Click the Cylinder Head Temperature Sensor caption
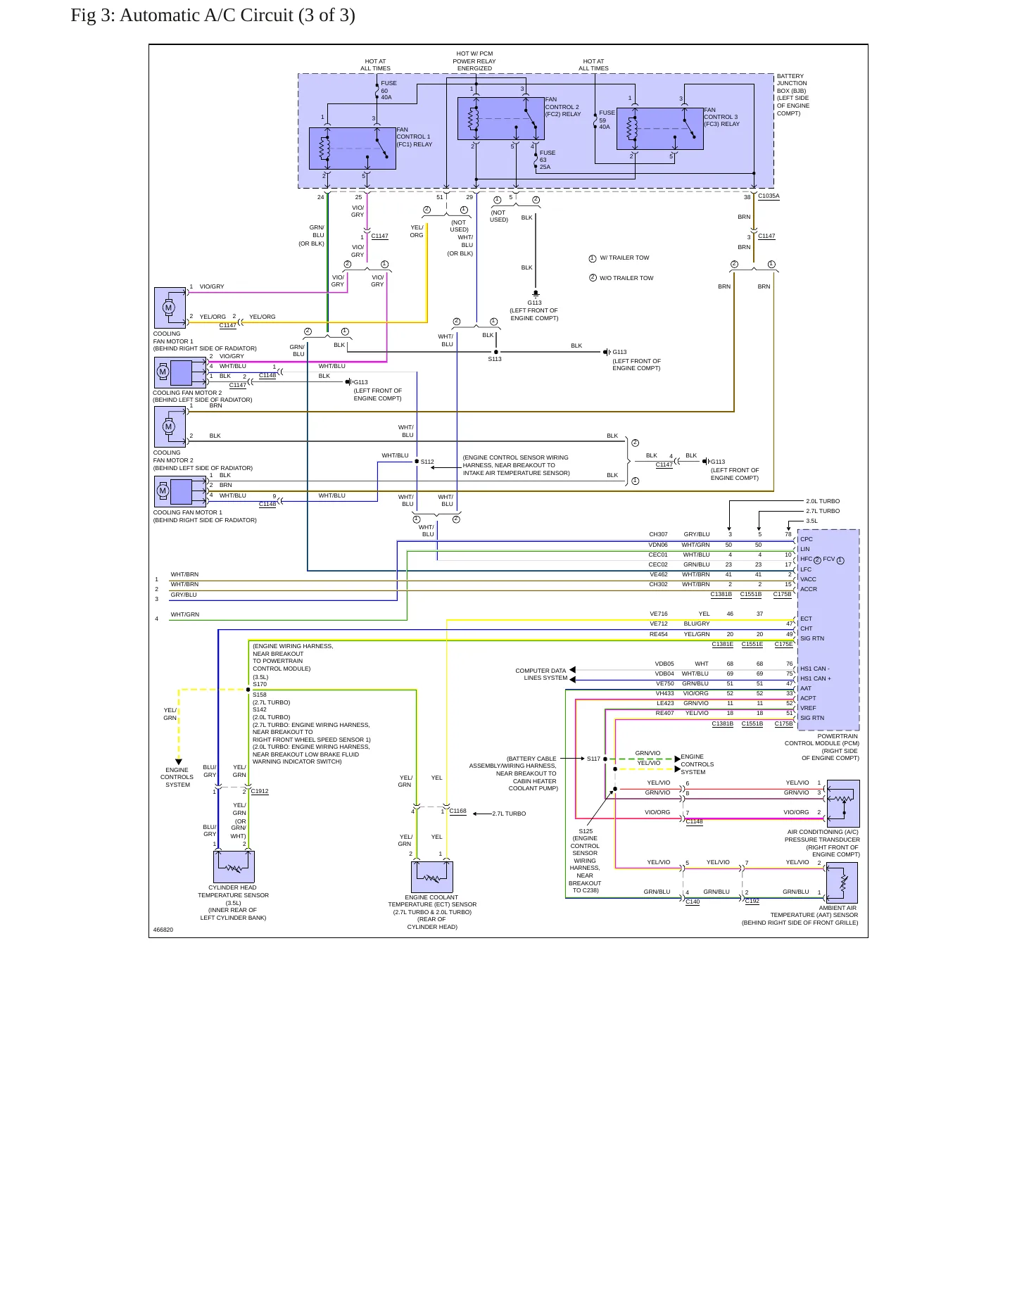This screenshot has width=1017, height=1316. point(233,903)
